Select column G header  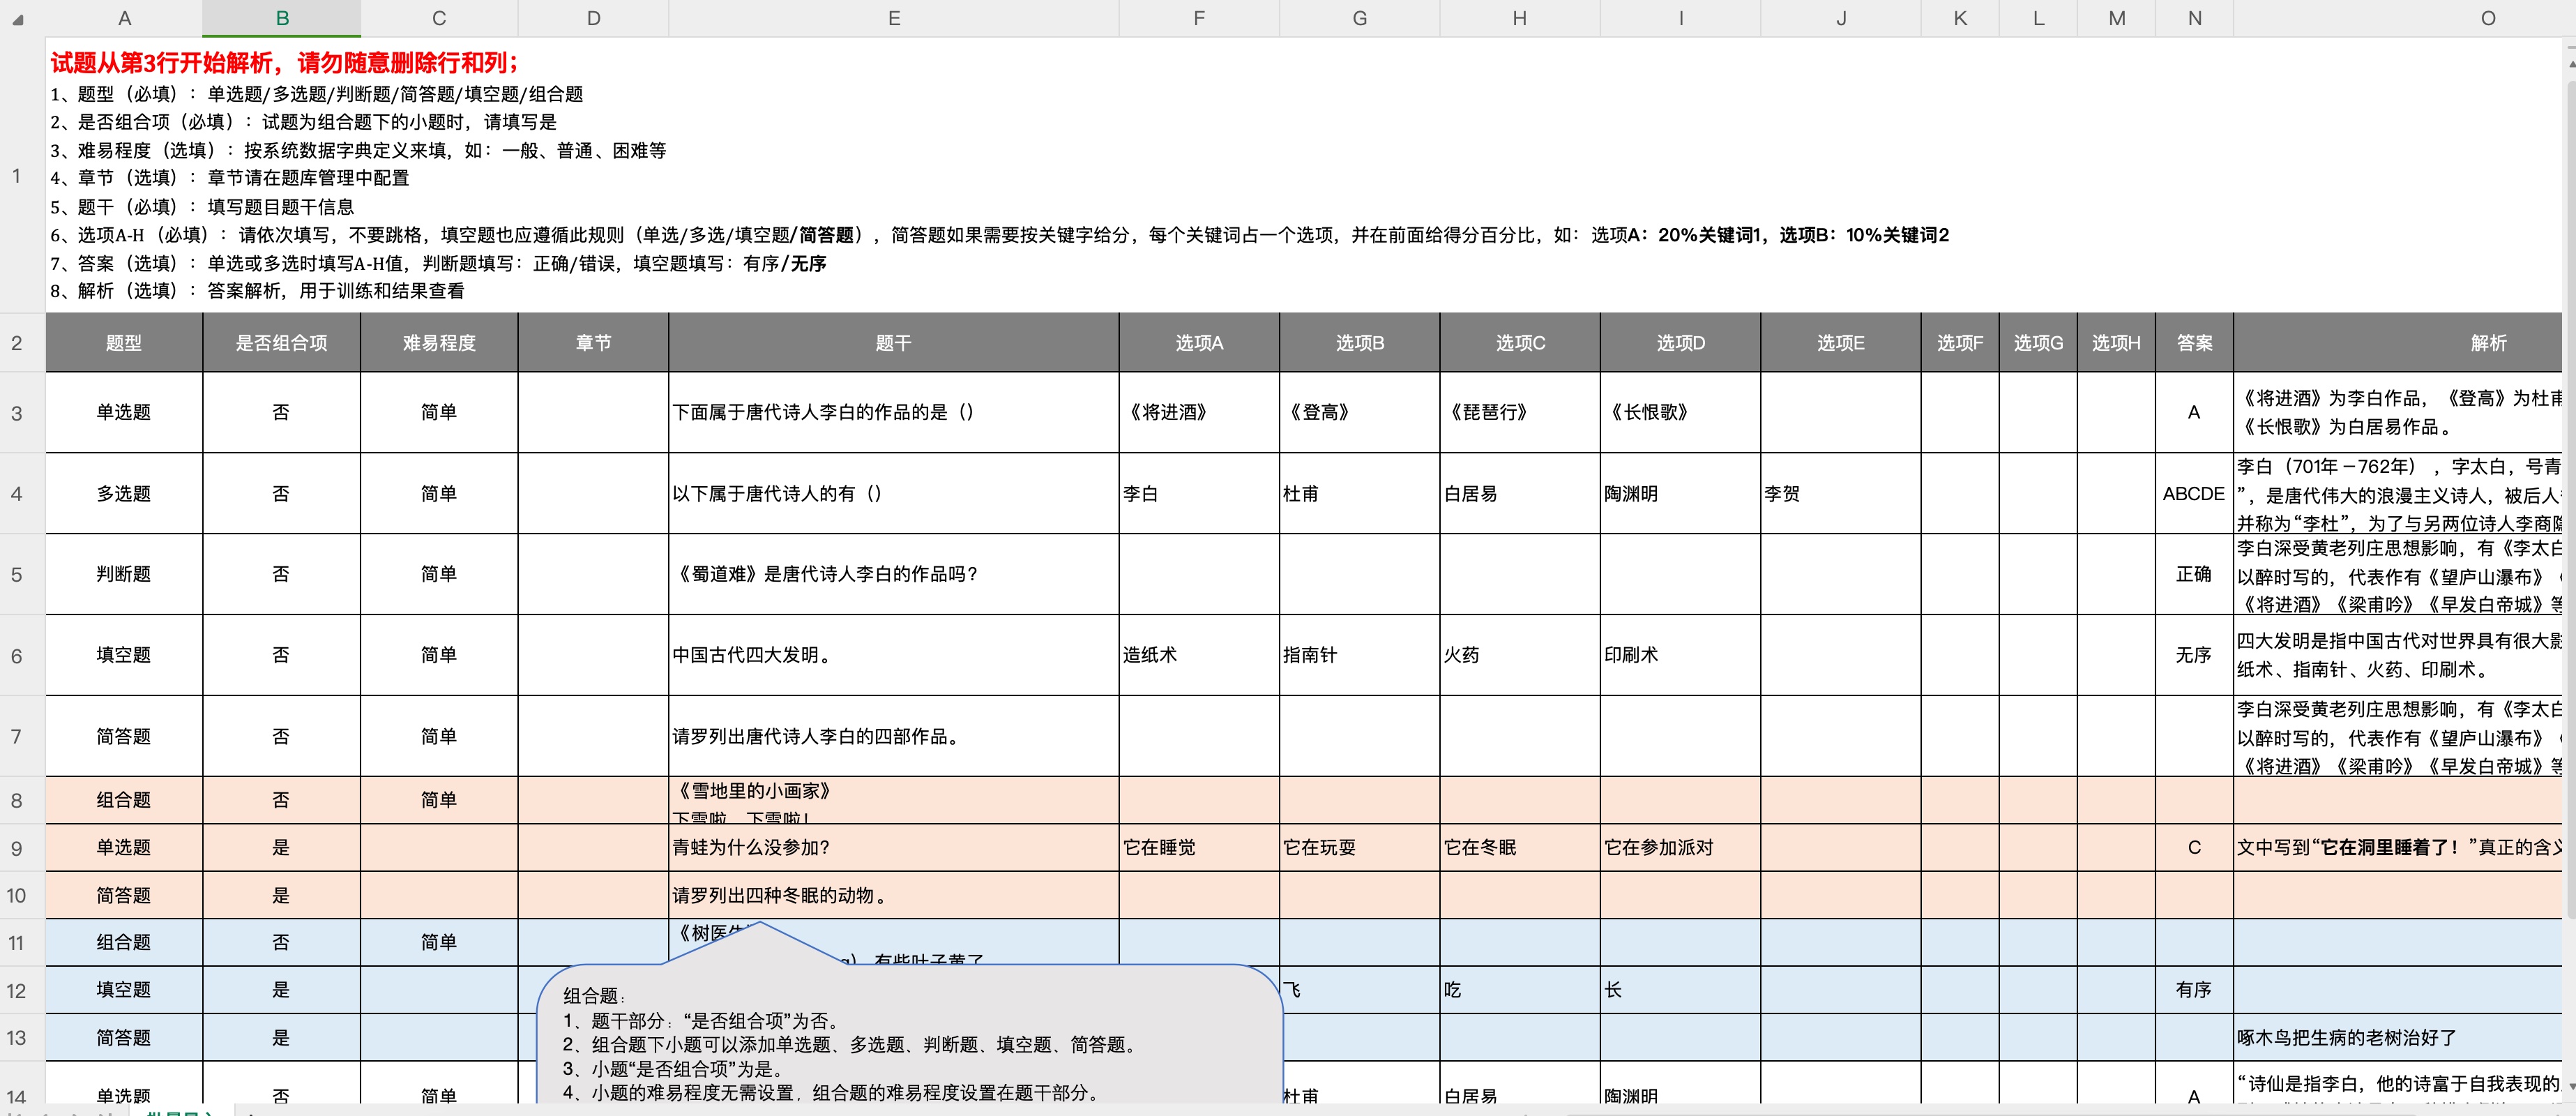pyautogui.click(x=1360, y=18)
